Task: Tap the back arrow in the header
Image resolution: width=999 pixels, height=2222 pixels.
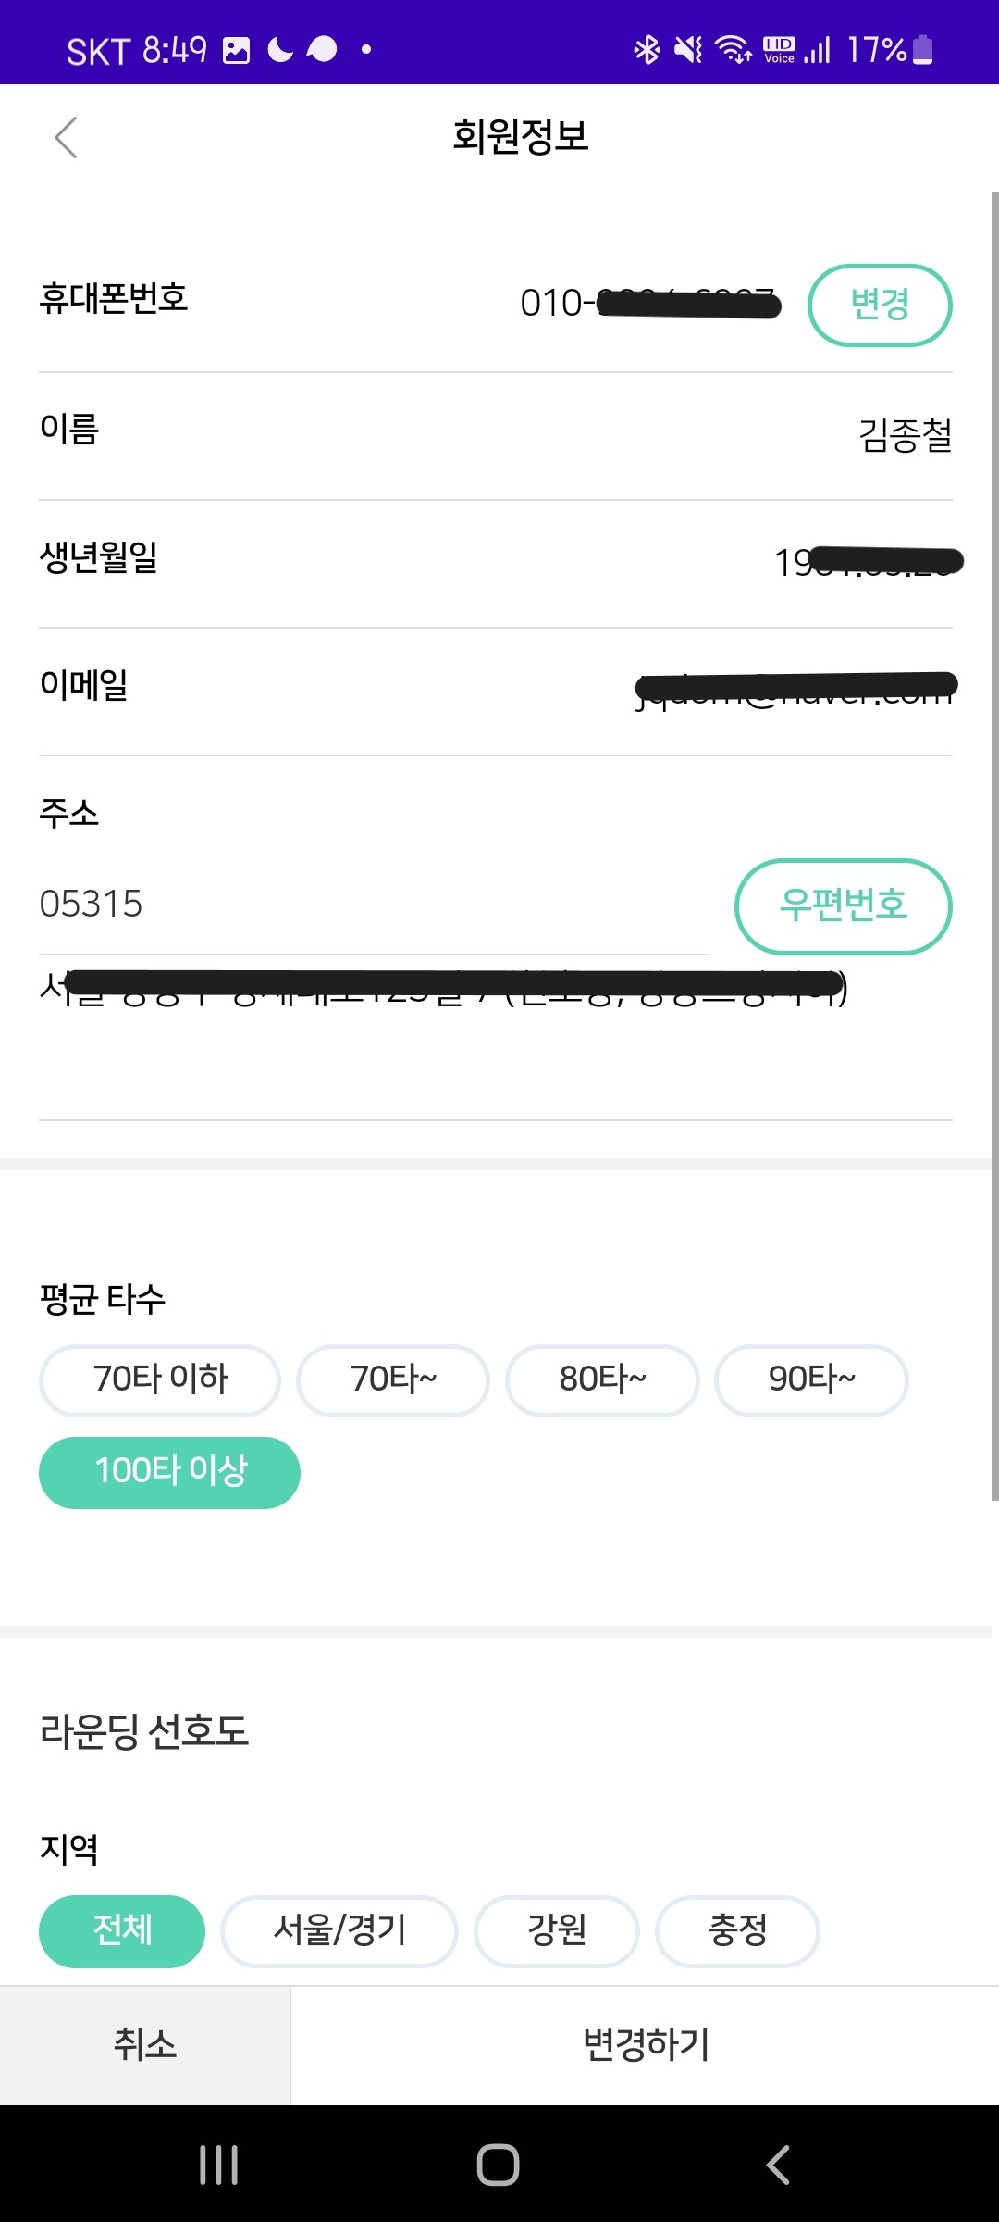Action: click(66, 138)
